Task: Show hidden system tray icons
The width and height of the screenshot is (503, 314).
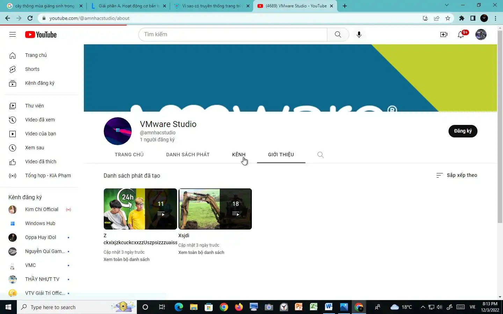Action: pyautogui.click(x=423, y=307)
